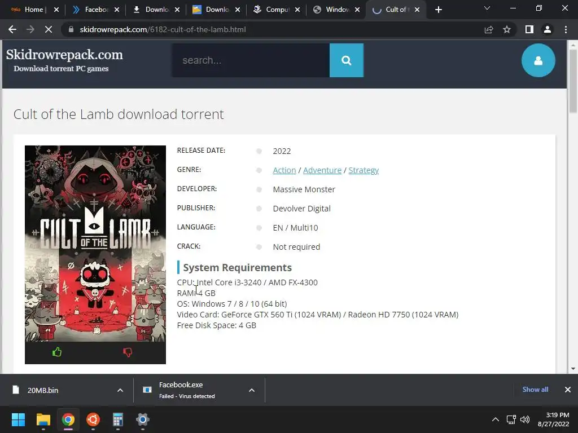This screenshot has width=578, height=433.
Task: Open File Explorer from taskbar
Action: [x=43, y=419]
